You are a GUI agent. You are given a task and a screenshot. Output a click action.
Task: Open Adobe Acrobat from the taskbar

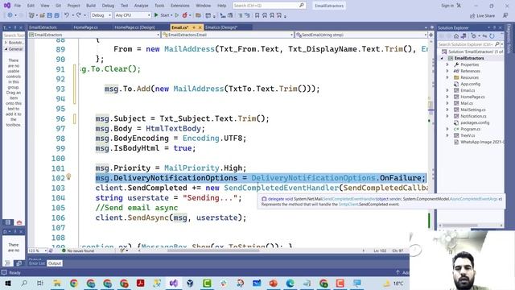tap(141, 283)
